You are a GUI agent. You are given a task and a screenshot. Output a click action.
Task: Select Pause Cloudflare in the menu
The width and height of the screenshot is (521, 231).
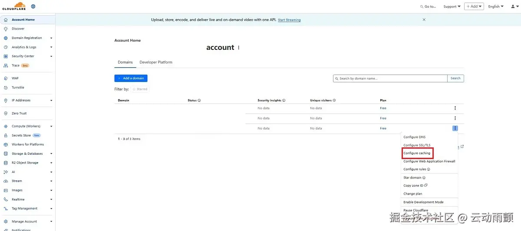(x=416, y=211)
